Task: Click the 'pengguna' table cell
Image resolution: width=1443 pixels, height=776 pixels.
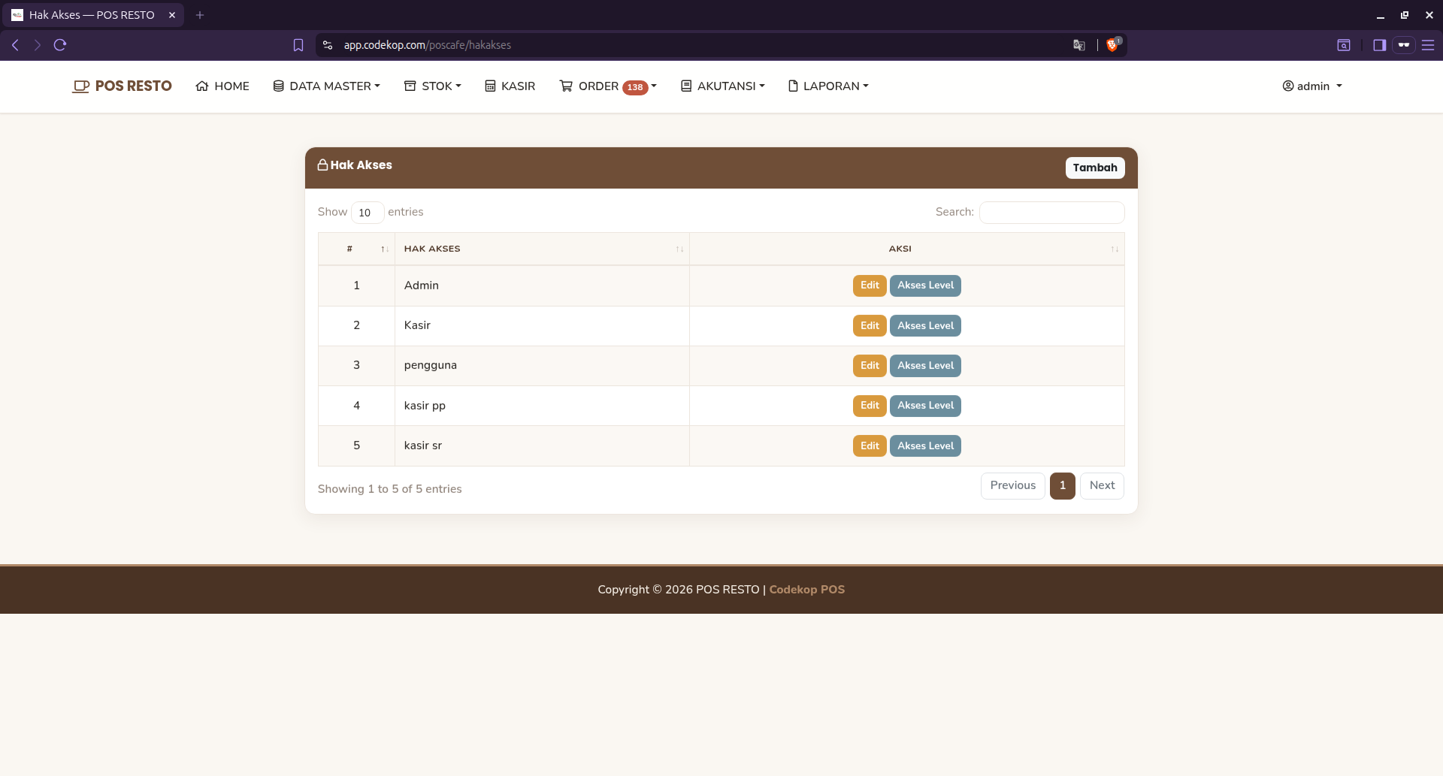Action: pyautogui.click(x=542, y=366)
